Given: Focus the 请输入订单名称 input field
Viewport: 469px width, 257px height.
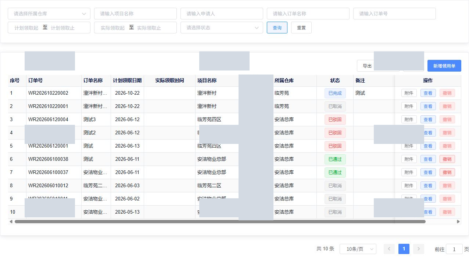Looking at the screenshot, I should click(308, 14).
